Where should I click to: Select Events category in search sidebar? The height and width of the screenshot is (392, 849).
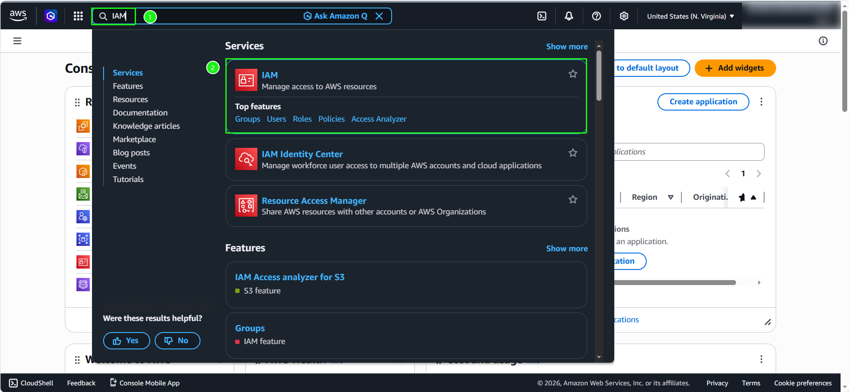[124, 166]
